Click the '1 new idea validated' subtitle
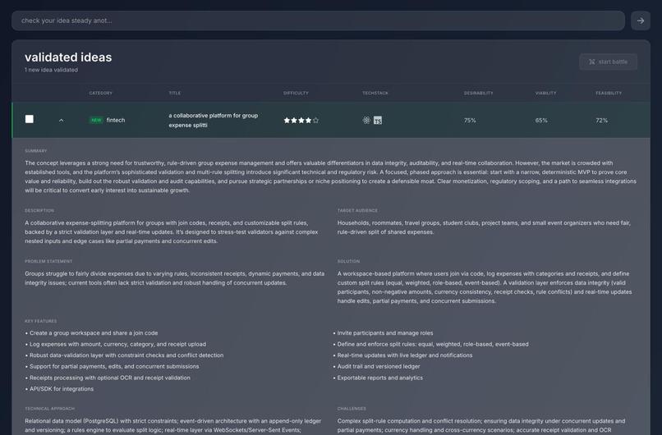 click(51, 70)
